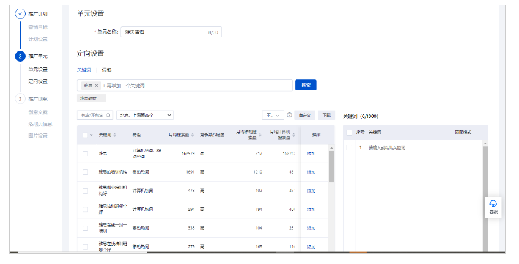Click the keyword table vertical scrollbar

click(331, 166)
